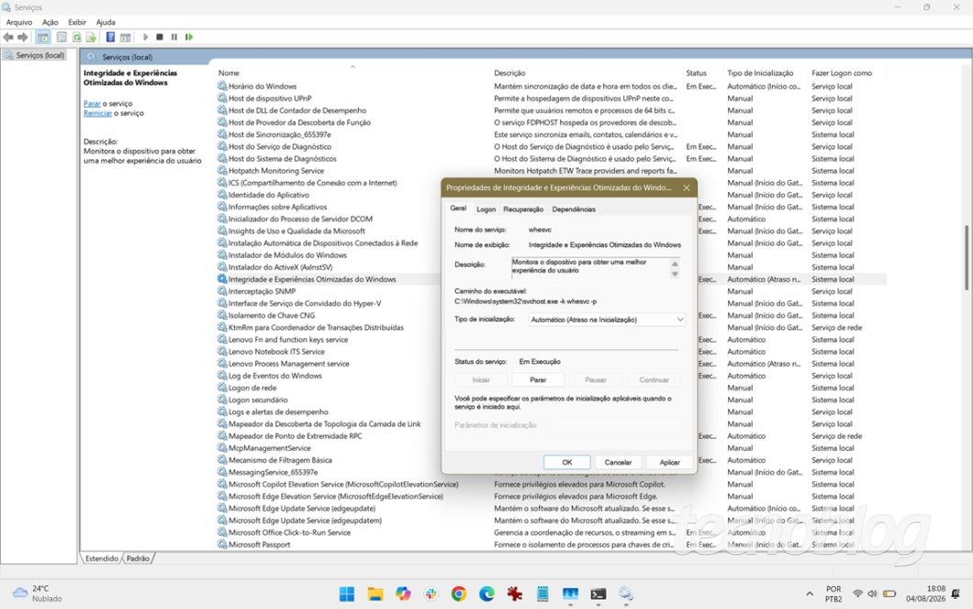Toggle the show/hide console tree toolbar icon
Image resolution: width=973 pixels, height=609 pixels.
(43, 38)
